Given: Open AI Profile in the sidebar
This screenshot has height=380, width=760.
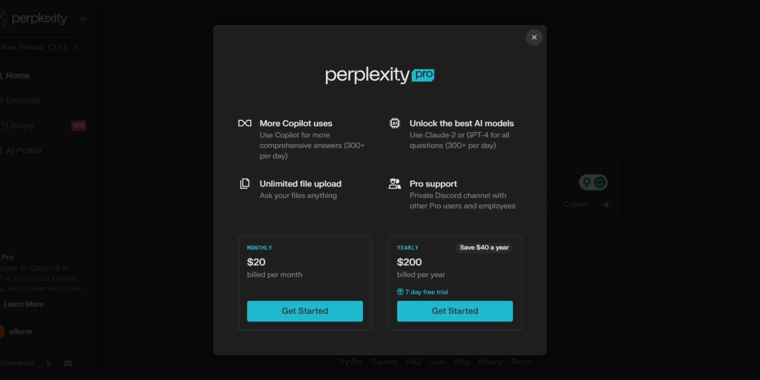Looking at the screenshot, I should coord(24,150).
